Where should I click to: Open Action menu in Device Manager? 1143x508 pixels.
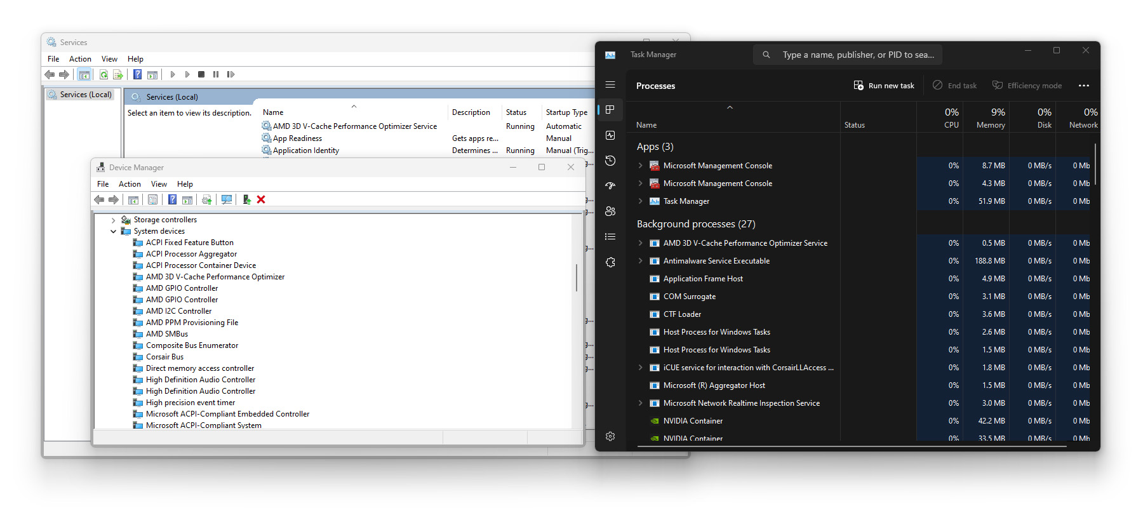[130, 184]
